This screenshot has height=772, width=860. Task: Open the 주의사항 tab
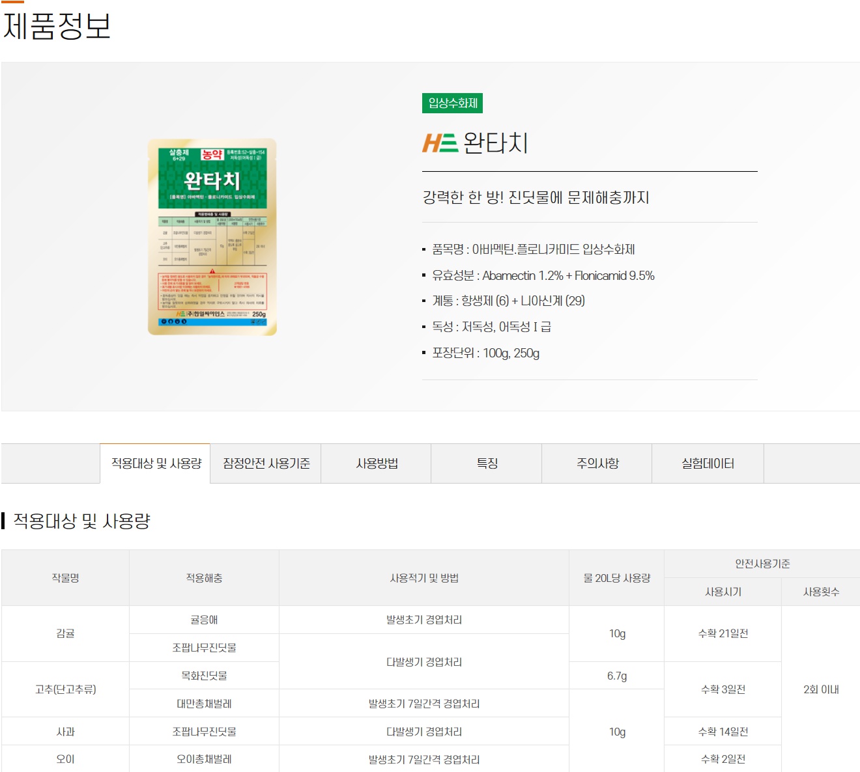[x=597, y=463]
